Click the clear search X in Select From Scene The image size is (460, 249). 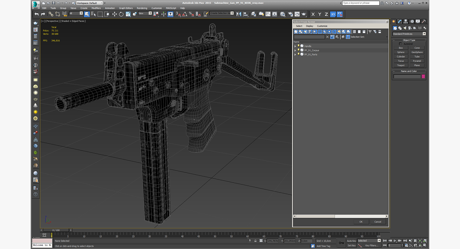pyautogui.click(x=327, y=37)
